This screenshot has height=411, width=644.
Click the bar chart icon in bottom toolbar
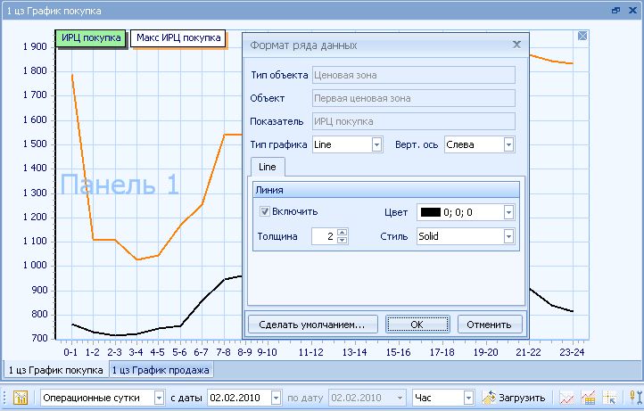[589, 397]
